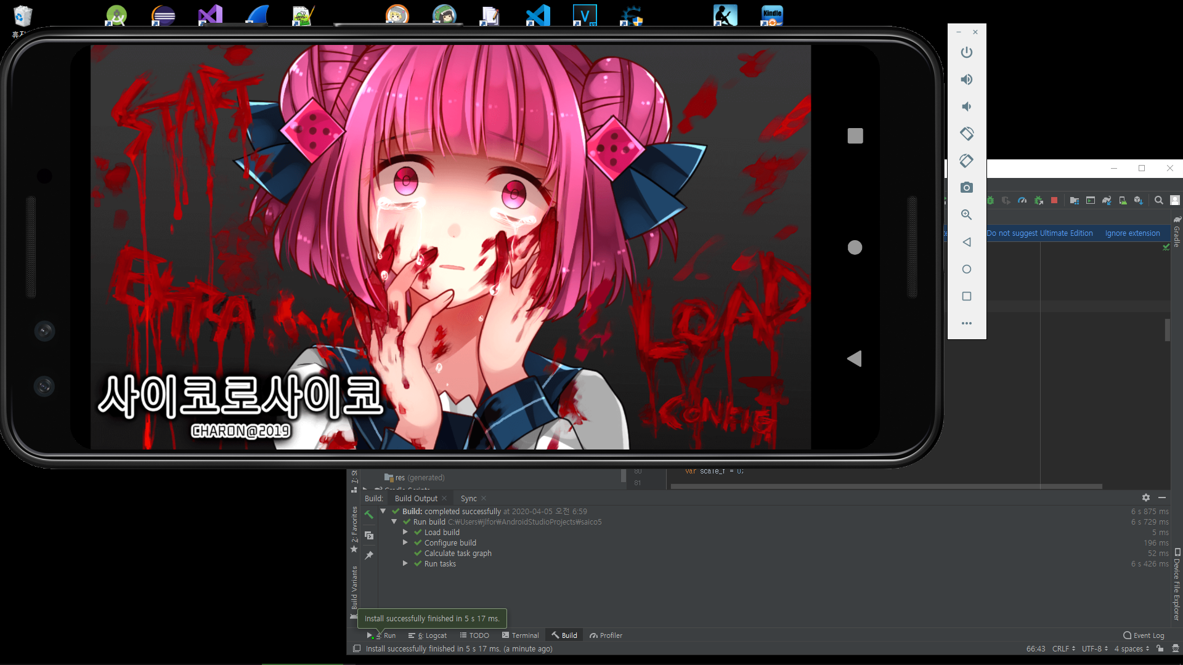Open the Logcat tool window tab
This screenshot has height=665, width=1183.
pyautogui.click(x=428, y=635)
